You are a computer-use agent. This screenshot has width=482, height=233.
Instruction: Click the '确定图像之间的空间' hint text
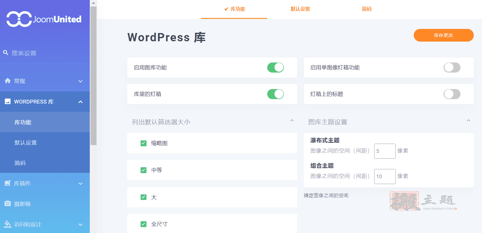[326, 196]
